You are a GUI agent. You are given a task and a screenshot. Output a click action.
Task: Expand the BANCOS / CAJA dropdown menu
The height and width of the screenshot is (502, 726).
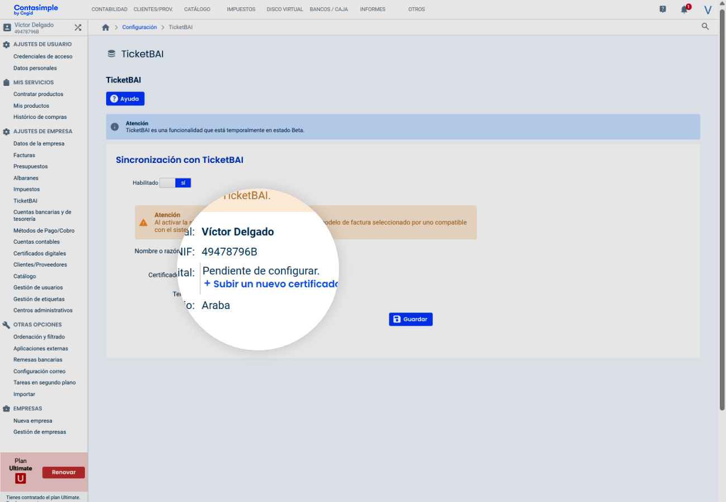point(328,9)
